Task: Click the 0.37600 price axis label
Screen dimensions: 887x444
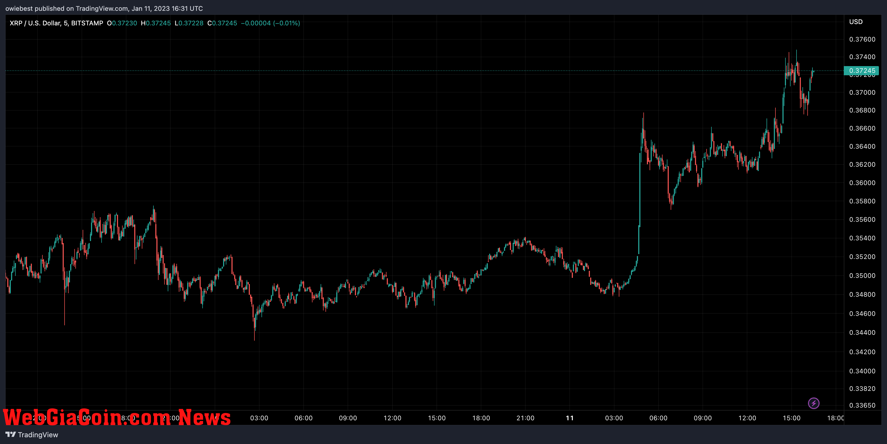Action: (862, 39)
